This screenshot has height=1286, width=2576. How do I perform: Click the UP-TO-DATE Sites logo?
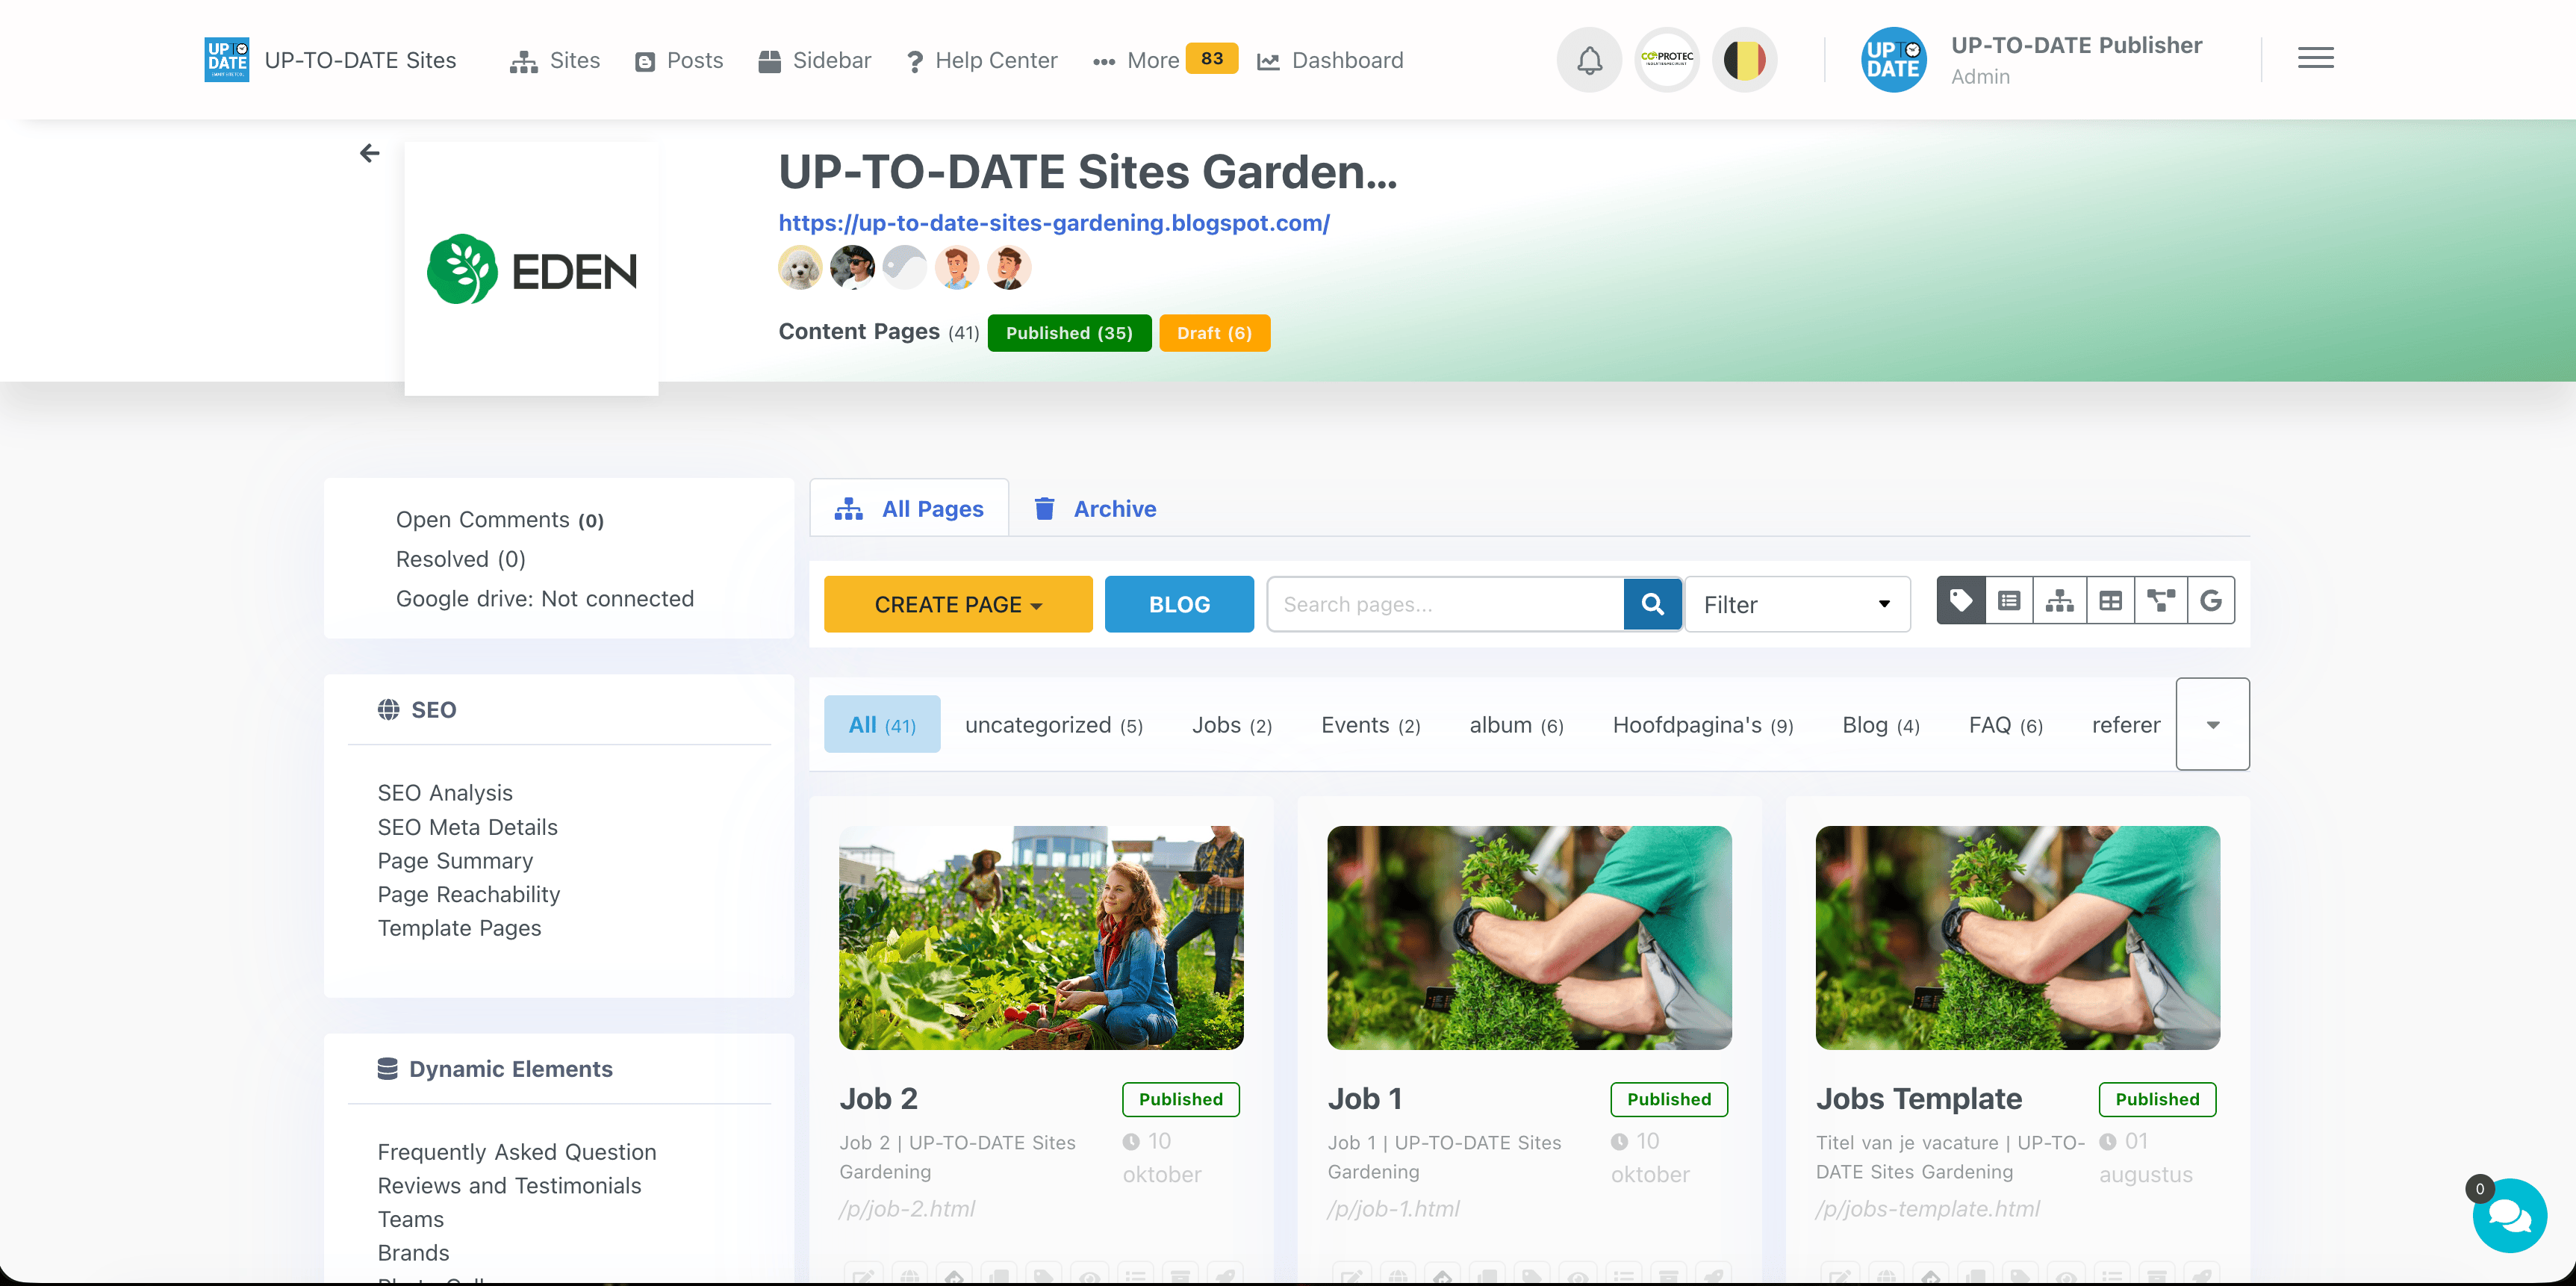coord(227,60)
